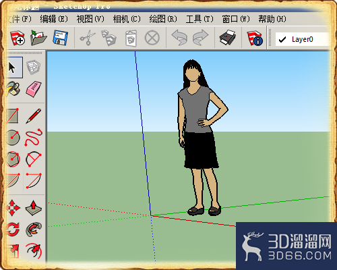This screenshot has height=270, width=337.
Task: Open the 帮助(H) menu
Action: coord(272,19)
